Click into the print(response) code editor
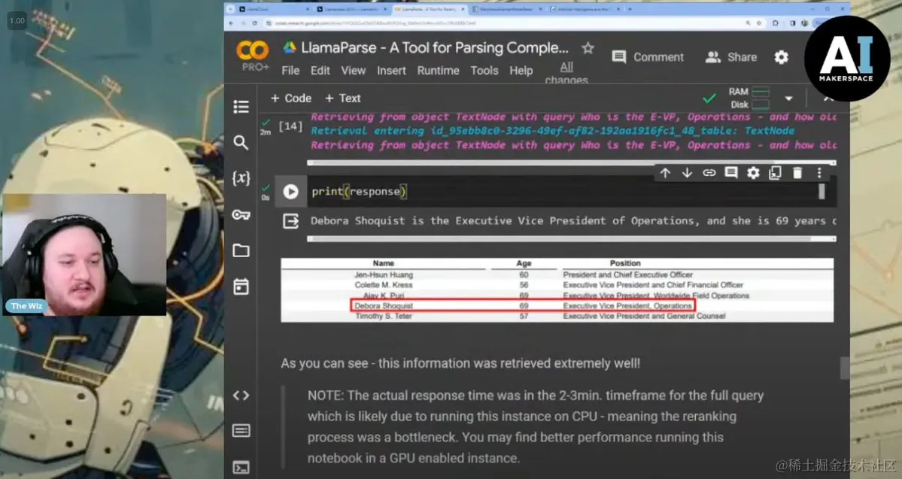Viewport: 902px width, 479px height. (563, 192)
